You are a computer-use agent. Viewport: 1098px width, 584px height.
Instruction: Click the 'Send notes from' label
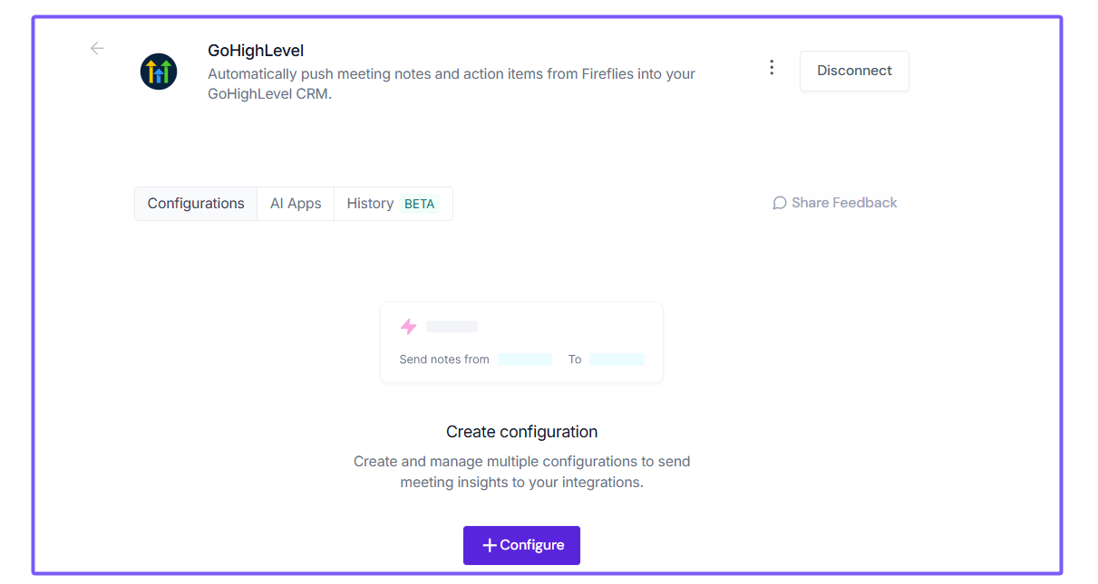coord(444,359)
